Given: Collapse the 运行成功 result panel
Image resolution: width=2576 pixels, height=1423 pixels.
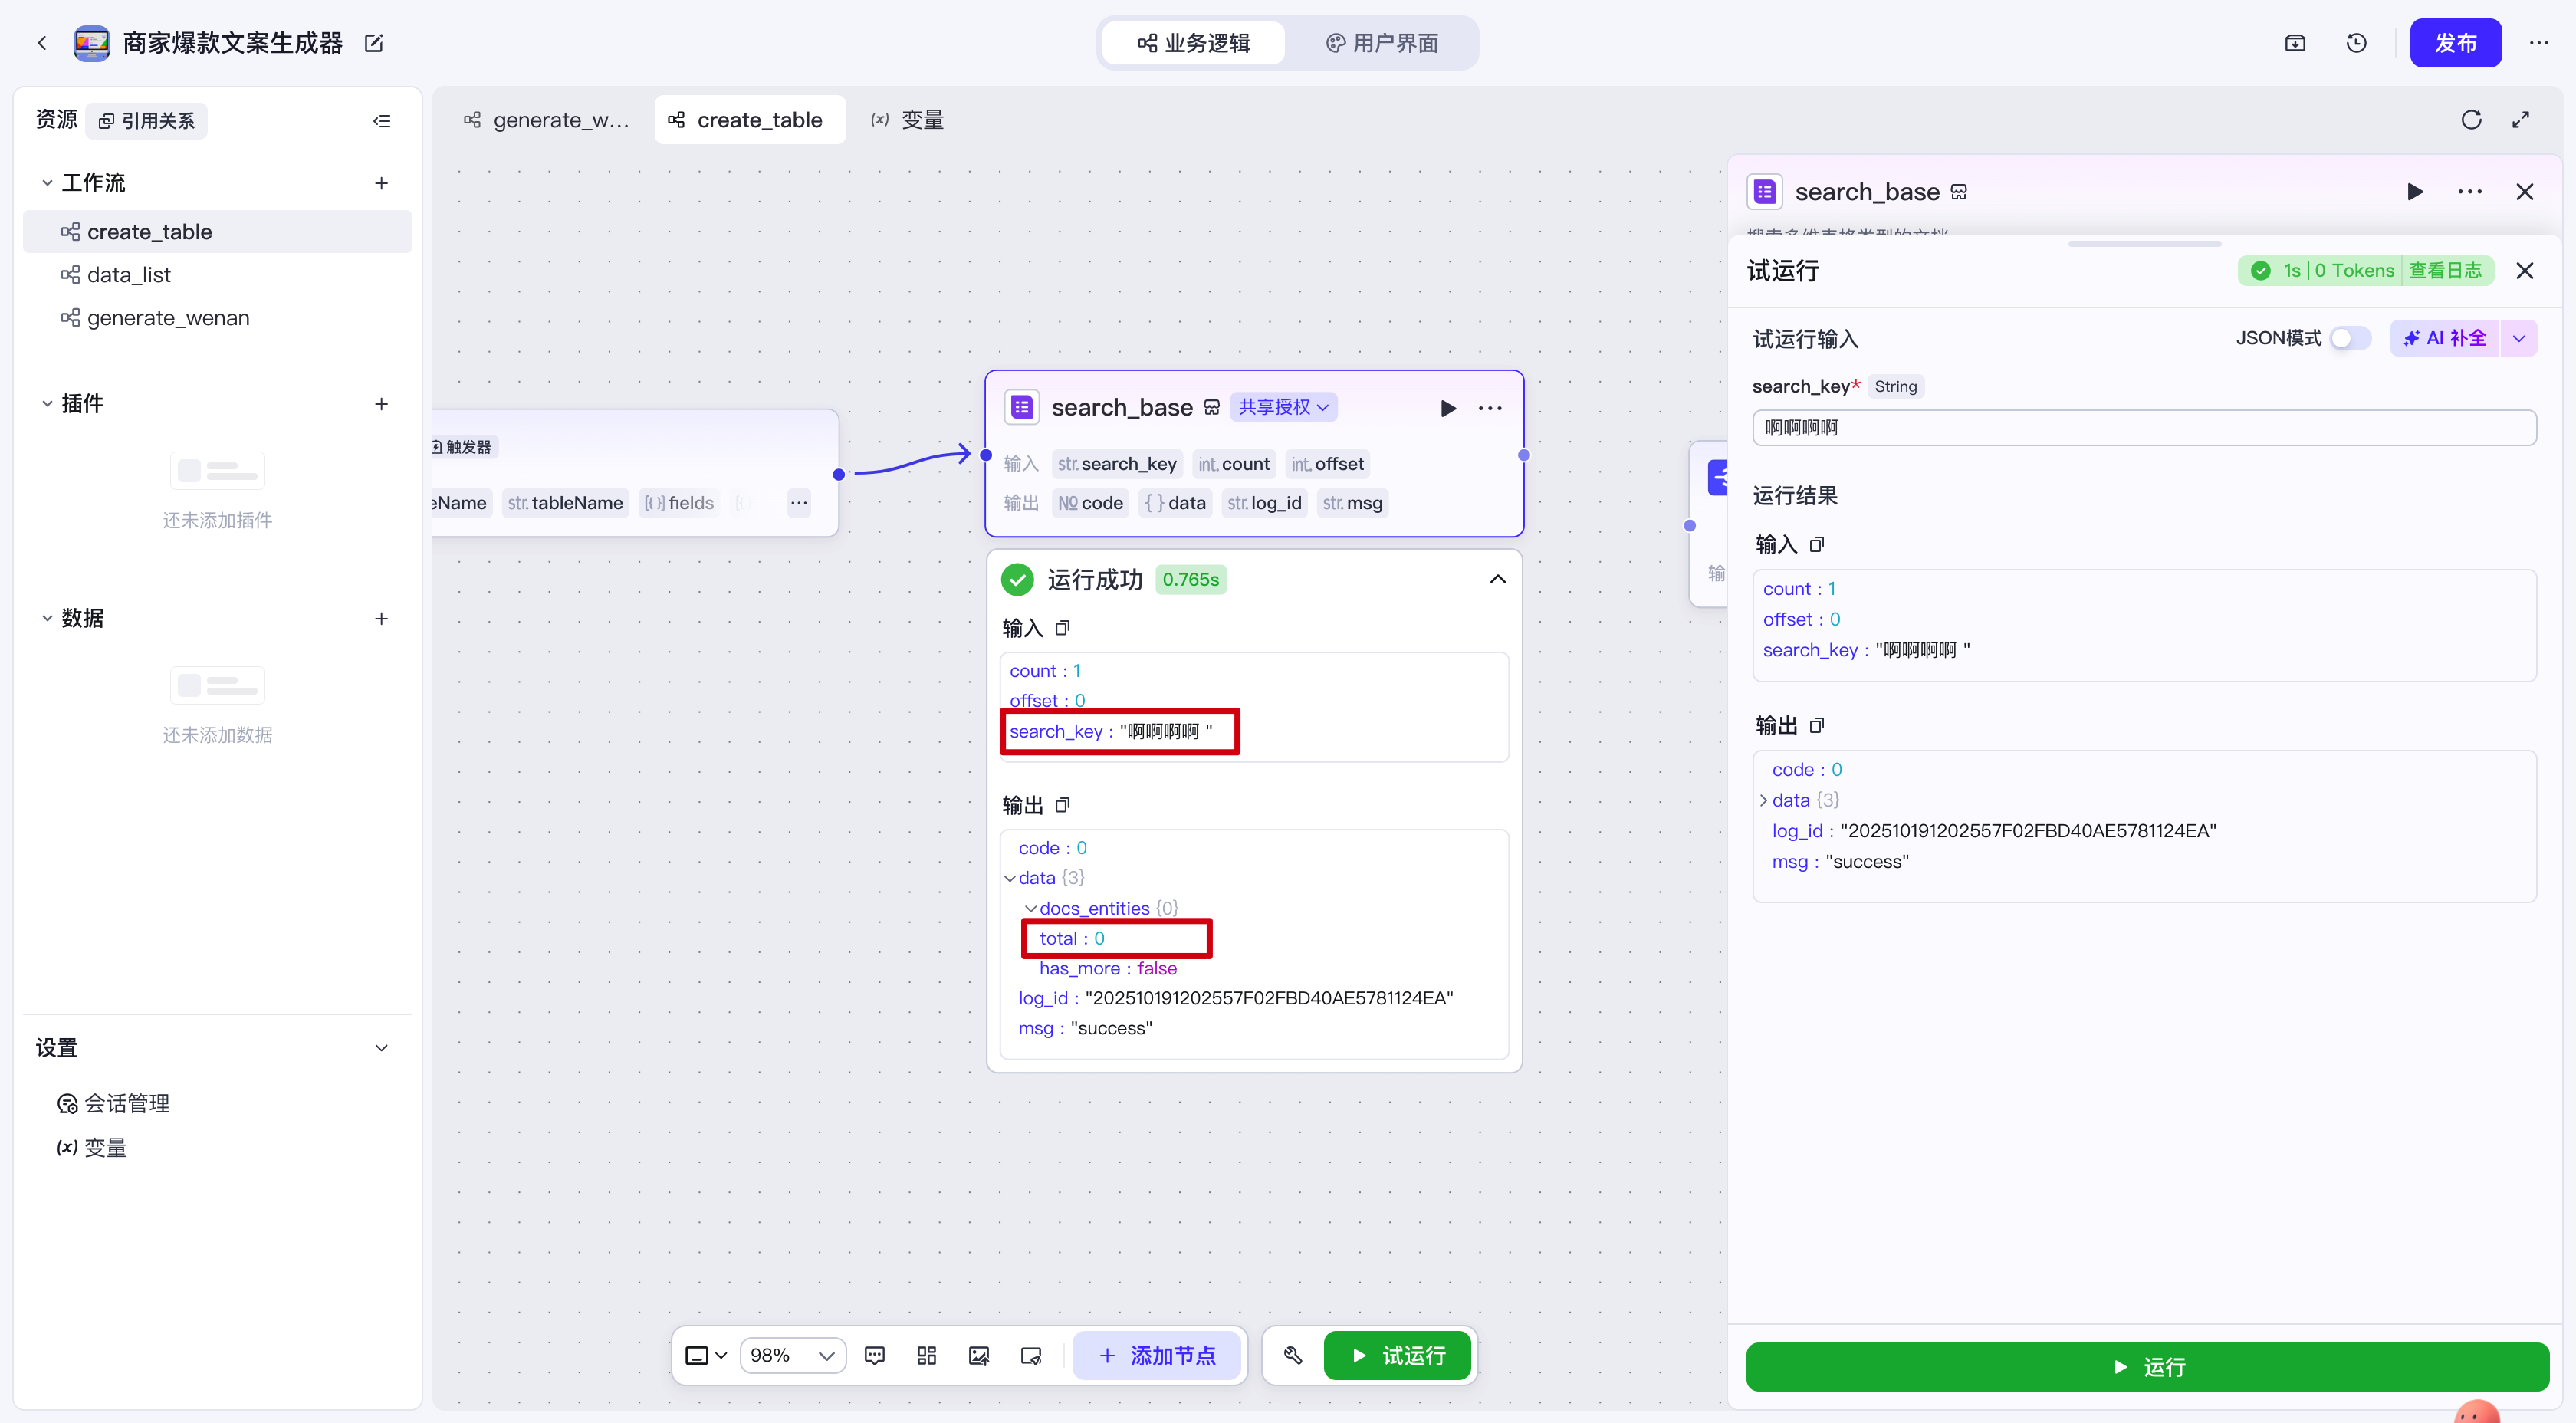Looking at the screenshot, I should click(1497, 579).
